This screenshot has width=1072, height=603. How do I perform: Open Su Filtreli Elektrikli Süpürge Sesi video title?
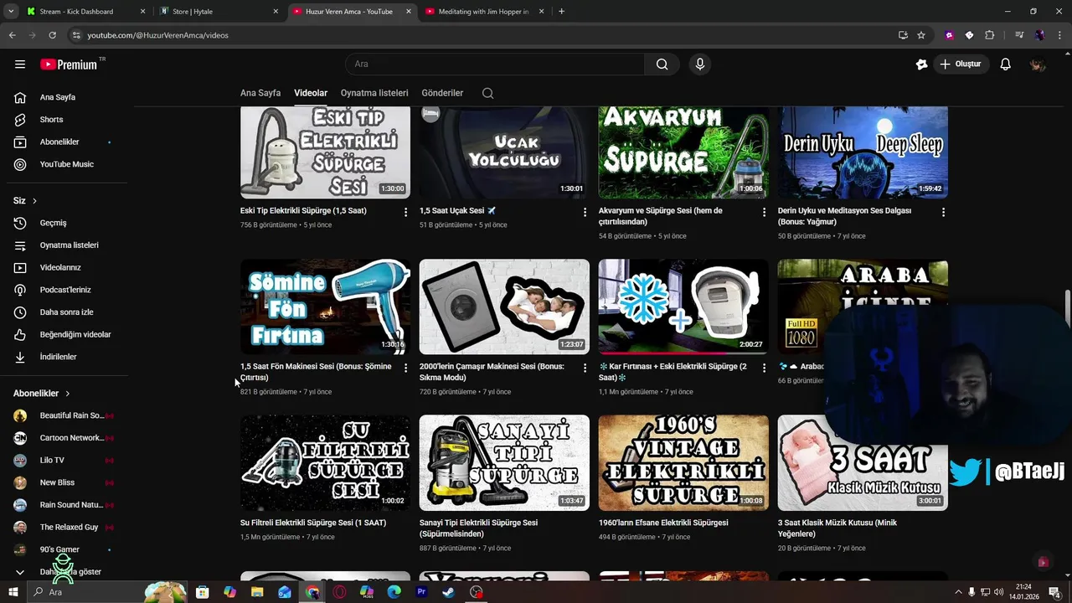313,523
